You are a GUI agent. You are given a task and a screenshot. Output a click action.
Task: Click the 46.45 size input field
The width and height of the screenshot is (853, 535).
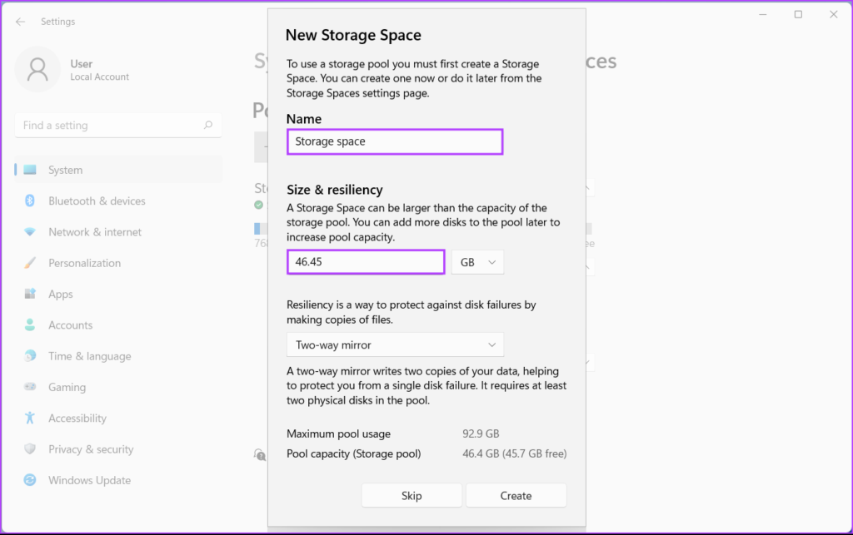pyautogui.click(x=366, y=262)
